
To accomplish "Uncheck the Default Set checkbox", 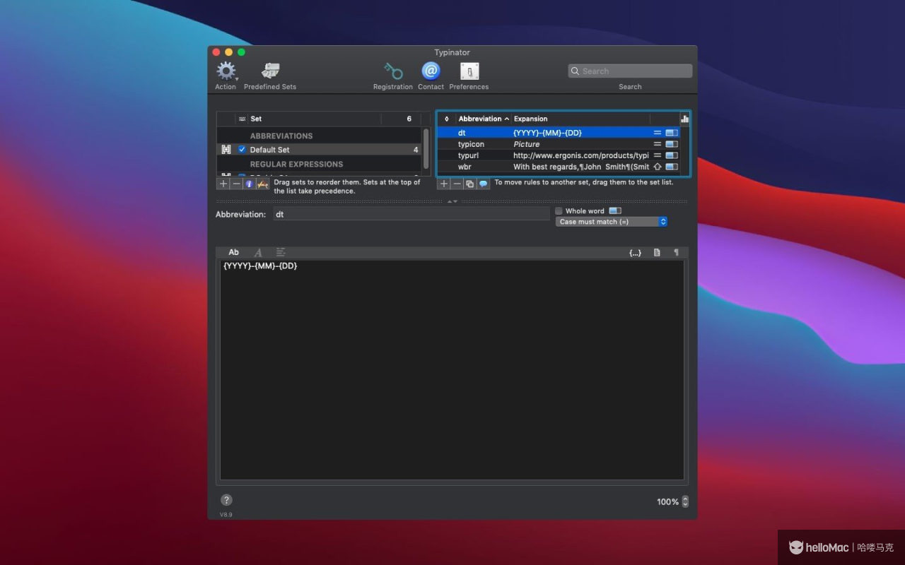I will pos(242,150).
